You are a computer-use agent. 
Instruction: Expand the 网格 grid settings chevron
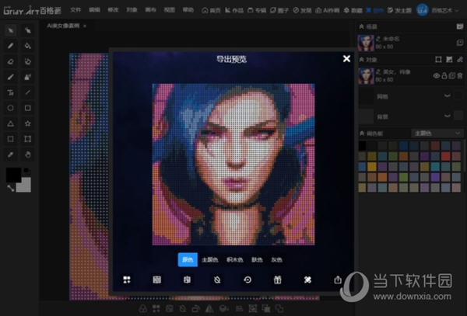pos(447,95)
